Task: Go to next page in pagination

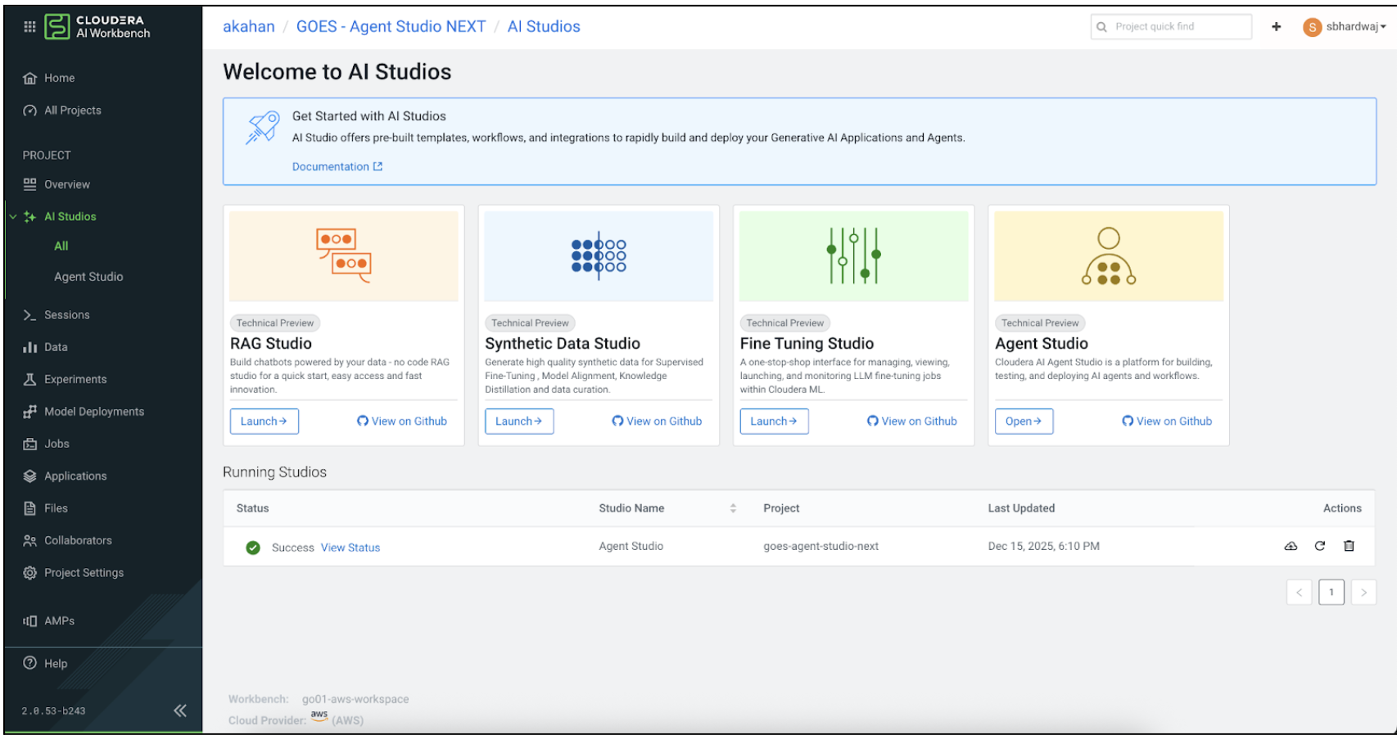Action: pos(1363,592)
